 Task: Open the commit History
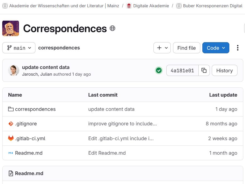point(224,70)
